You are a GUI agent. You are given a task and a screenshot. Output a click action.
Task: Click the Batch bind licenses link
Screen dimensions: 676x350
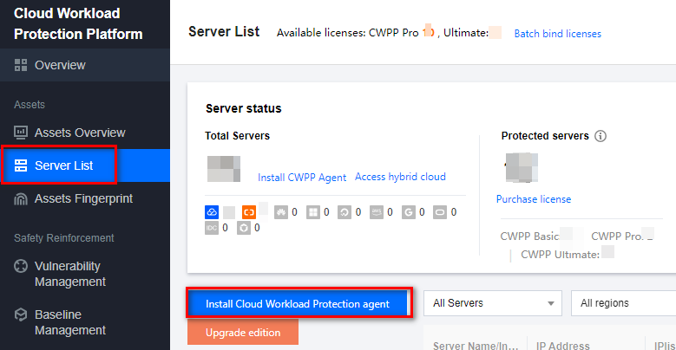click(557, 34)
